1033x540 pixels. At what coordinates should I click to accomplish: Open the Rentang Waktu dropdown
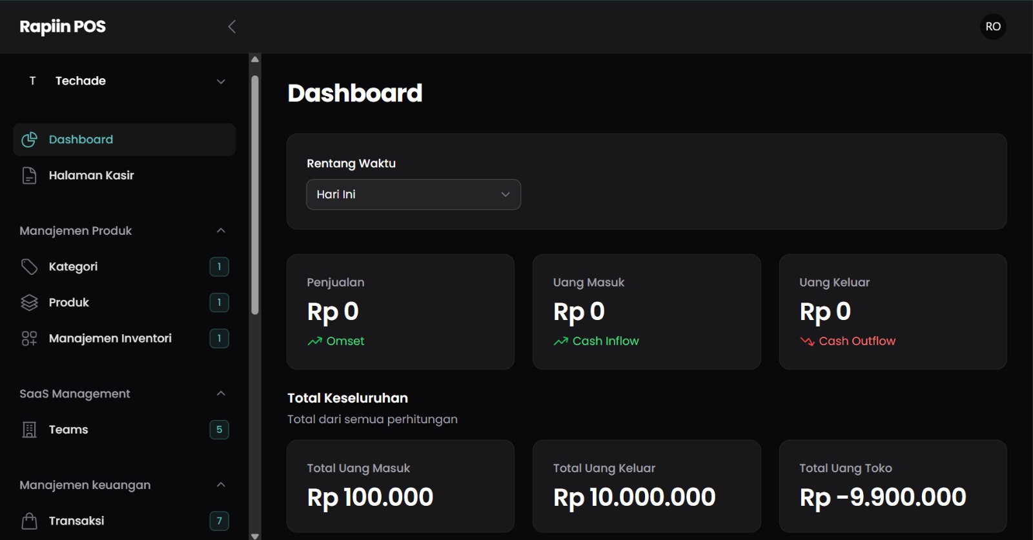coord(413,194)
